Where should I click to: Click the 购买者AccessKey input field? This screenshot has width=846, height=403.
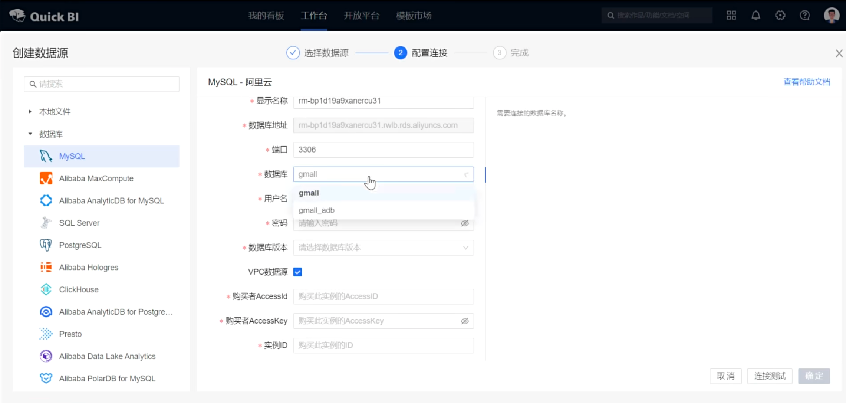tap(383, 321)
